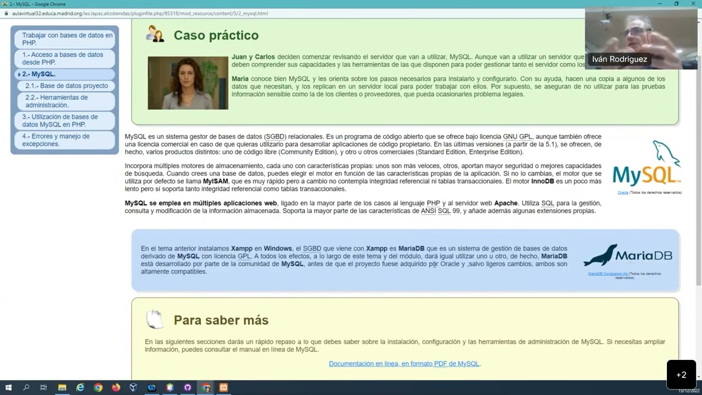Open File Explorer from taskbar
This screenshot has height=395, width=702.
(62, 387)
